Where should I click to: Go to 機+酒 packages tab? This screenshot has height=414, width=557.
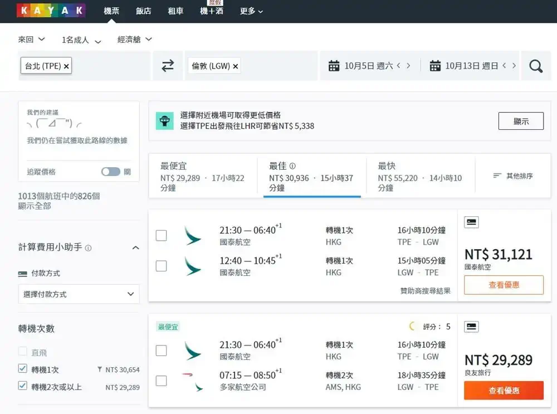(211, 11)
